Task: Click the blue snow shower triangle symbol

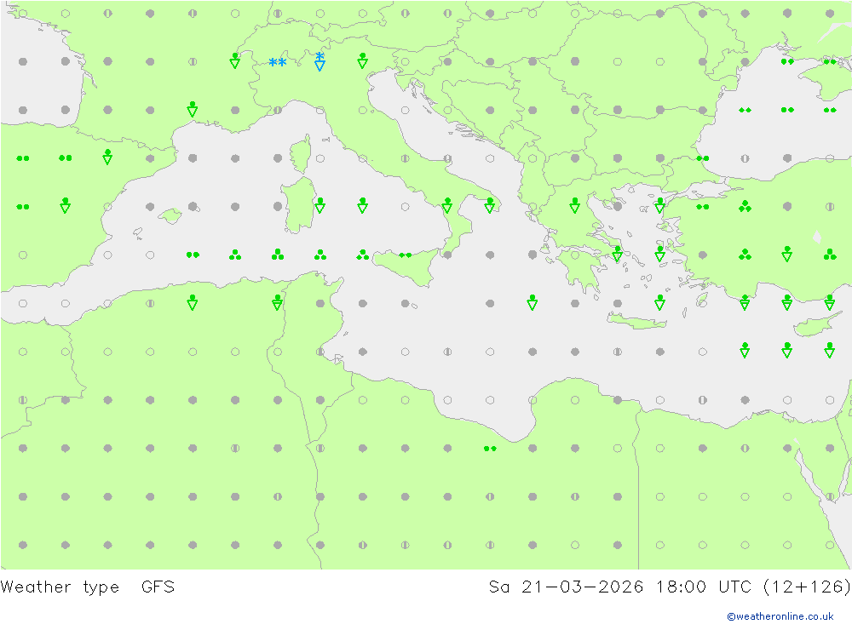Action: [320, 61]
